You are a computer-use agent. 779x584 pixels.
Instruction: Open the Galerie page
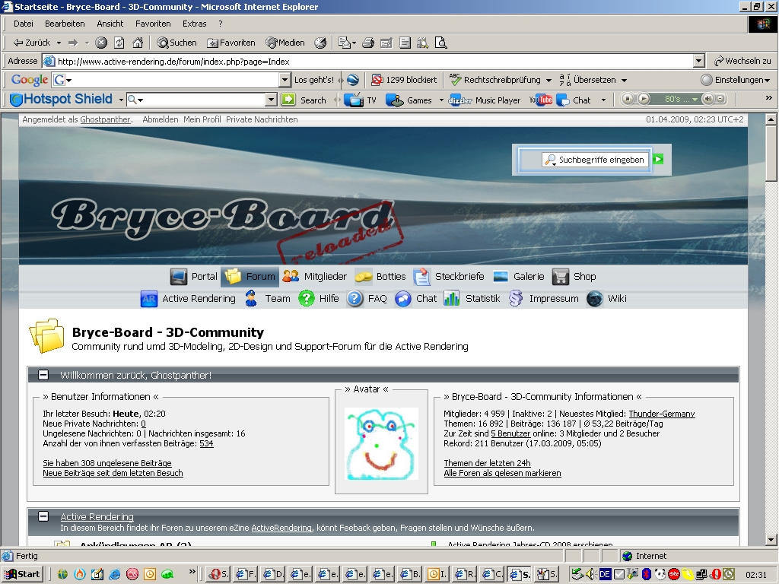click(519, 276)
